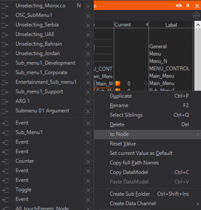The image size is (201, 210).
Task: Click the input node icon beside Toggle
Action: [5, 190]
